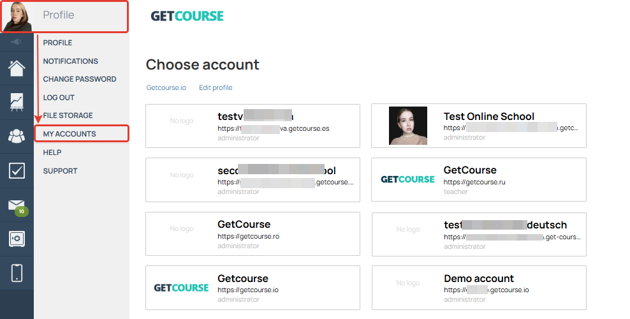Choose the Test Online School account
Viewport: 630px width, 319px height.
pos(478,126)
